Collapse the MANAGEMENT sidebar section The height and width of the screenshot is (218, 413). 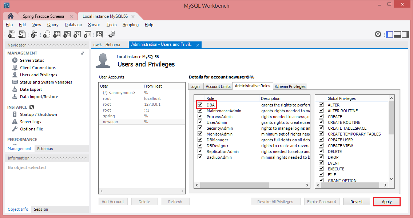pos(82,53)
